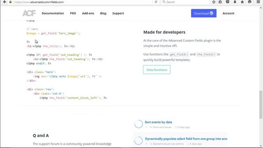Save page to Pocket icon
Screen dimensions: 263x148
pyautogui.click(x=228, y=2)
